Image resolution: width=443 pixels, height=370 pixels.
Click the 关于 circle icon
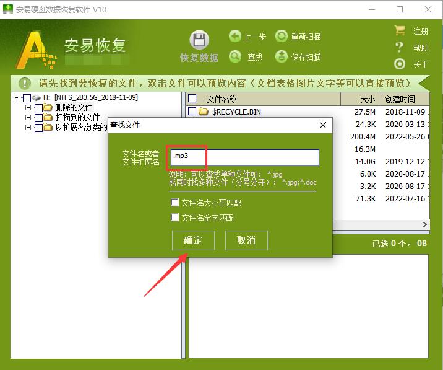(400, 64)
